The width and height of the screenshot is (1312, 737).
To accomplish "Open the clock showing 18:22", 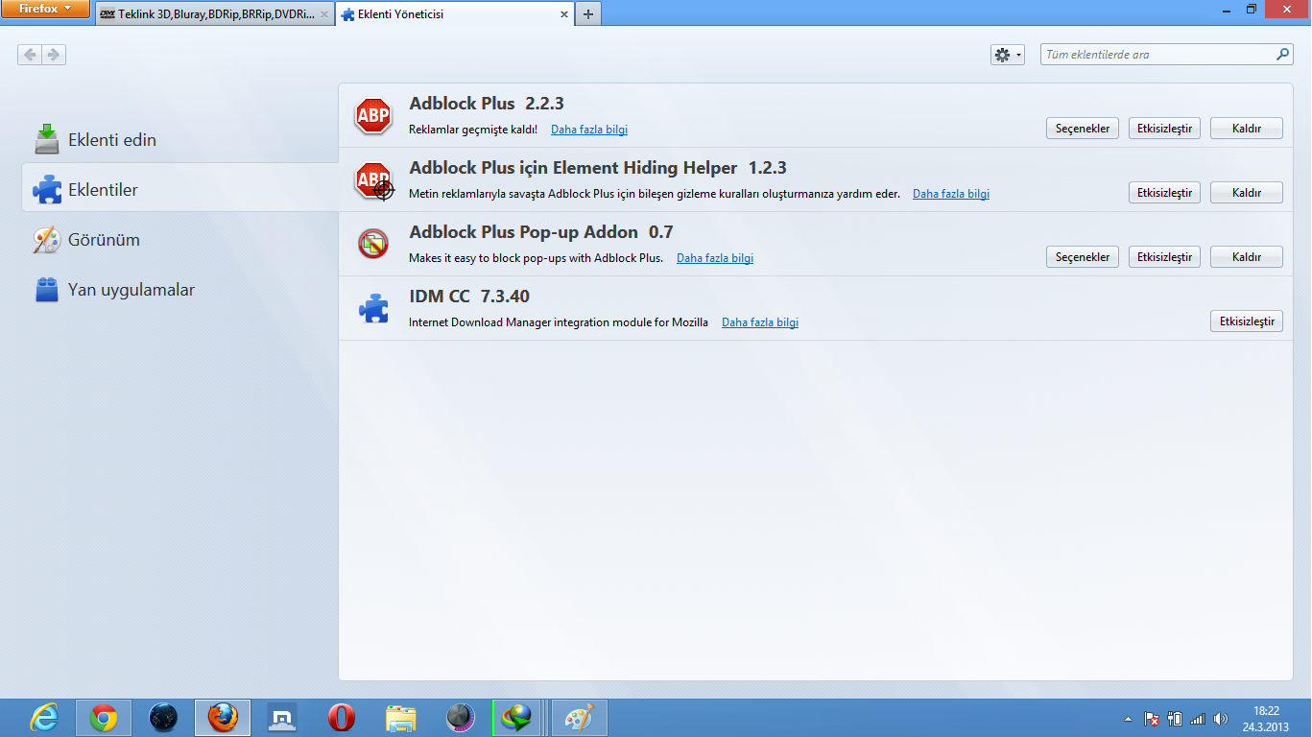I will [x=1266, y=719].
